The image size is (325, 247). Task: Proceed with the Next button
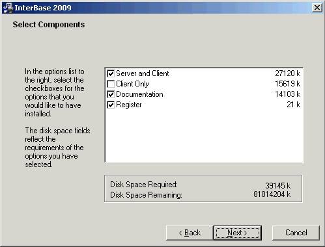238,233
